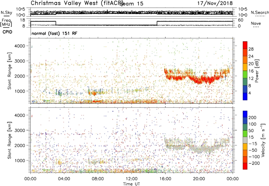Click 'Slant Range [km]' label of velocity panel
This screenshot has width=269, height=186.
pos(9,140)
